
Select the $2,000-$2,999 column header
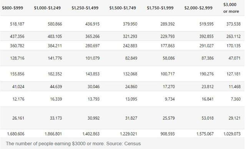198,8
